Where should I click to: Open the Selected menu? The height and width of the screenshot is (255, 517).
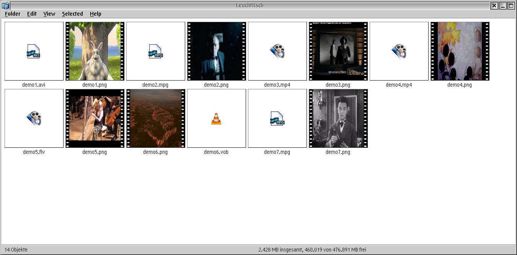click(x=72, y=14)
